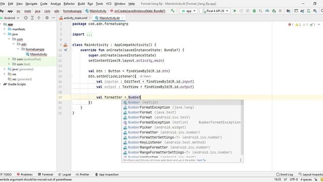This screenshot has height=182, width=323.
Task: Click the completion popup scrollbar
Action: click(242, 127)
